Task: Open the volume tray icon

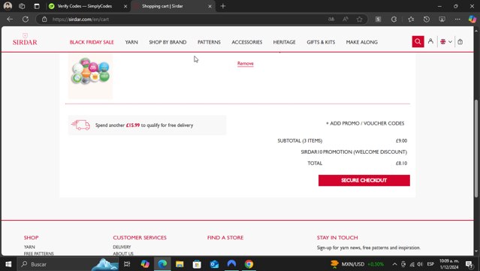Action: (420, 264)
